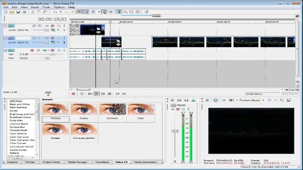This screenshot has height=170, width=303.
Task: Toggle Loop Playback transport button
Action: pos(82,94)
